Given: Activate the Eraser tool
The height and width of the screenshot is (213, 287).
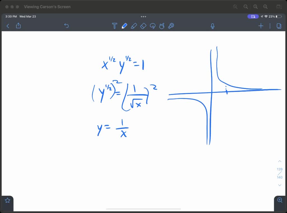Looking at the screenshot, I should pos(143,26).
